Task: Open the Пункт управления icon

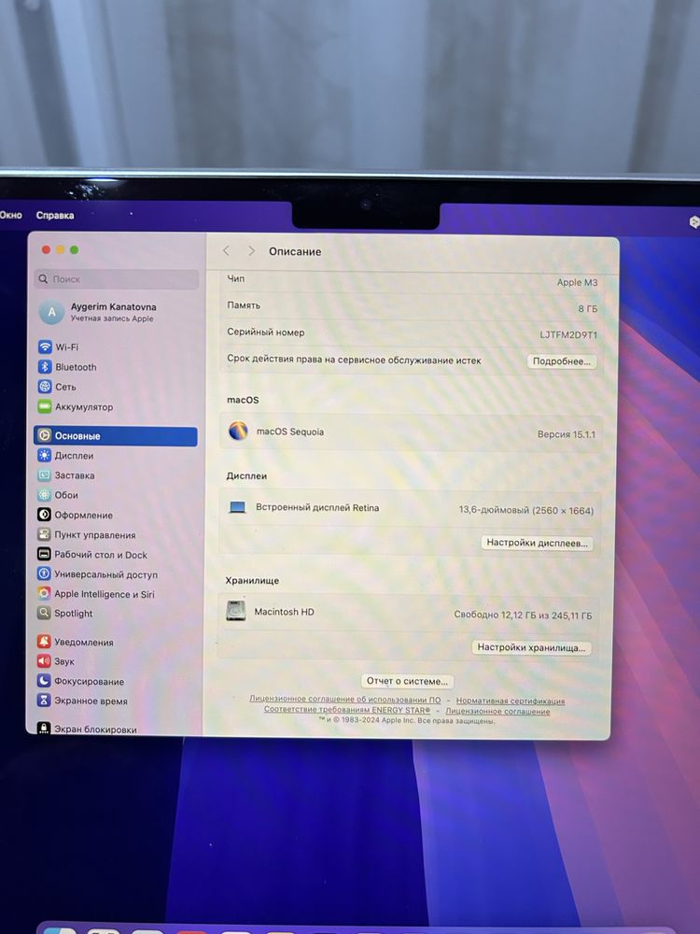Action: click(45, 534)
